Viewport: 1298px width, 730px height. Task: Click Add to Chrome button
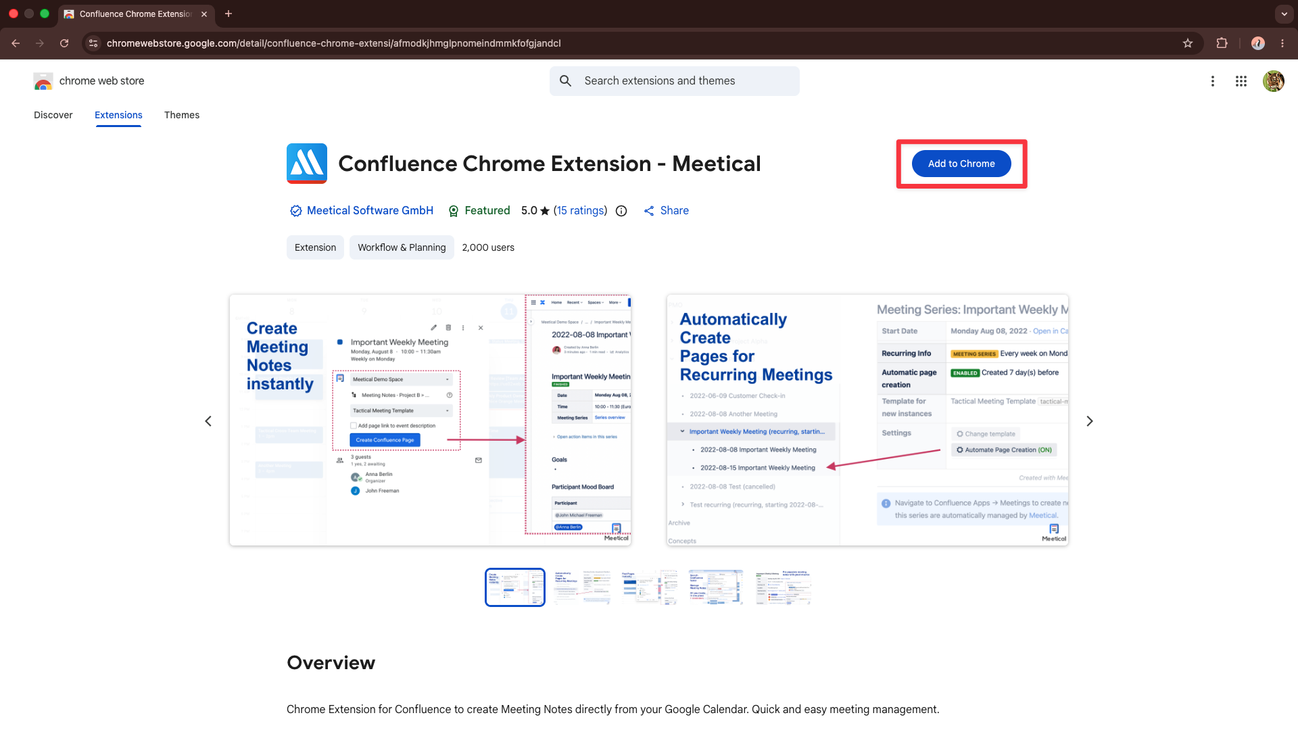pyautogui.click(x=961, y=164)
